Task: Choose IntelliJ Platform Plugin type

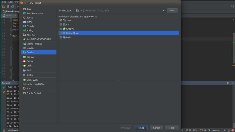Action: (x=39, y=39)
